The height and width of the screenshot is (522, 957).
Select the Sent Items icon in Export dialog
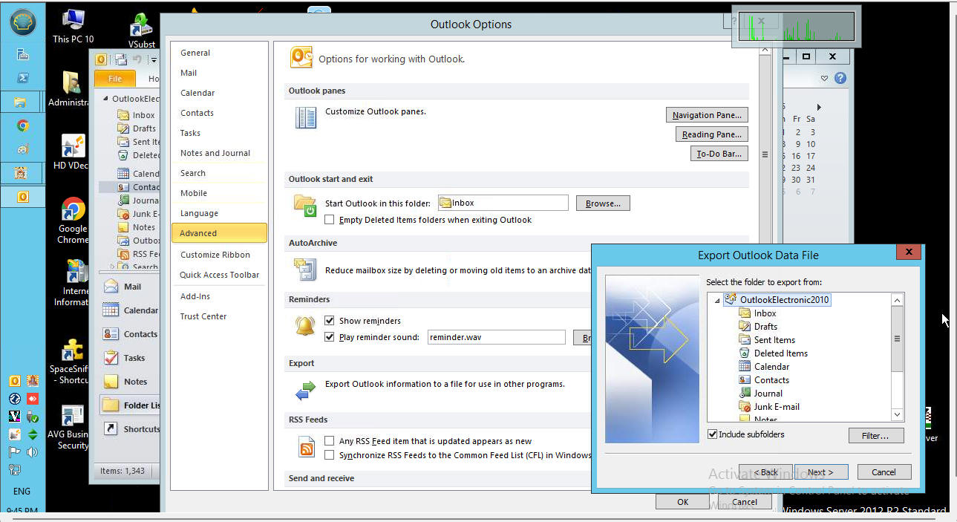(745, 340)
